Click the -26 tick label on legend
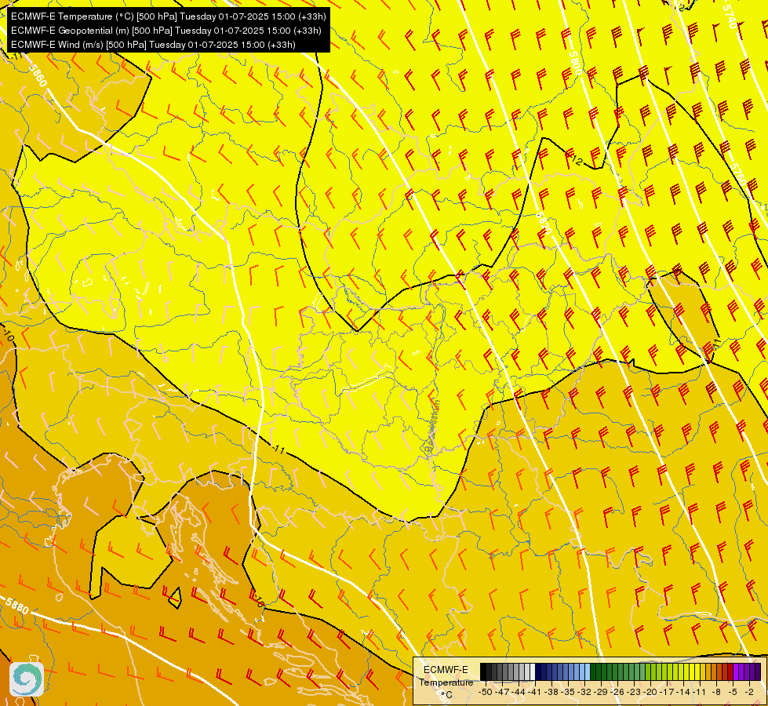768x706 pixels. [x=617, y=693]
